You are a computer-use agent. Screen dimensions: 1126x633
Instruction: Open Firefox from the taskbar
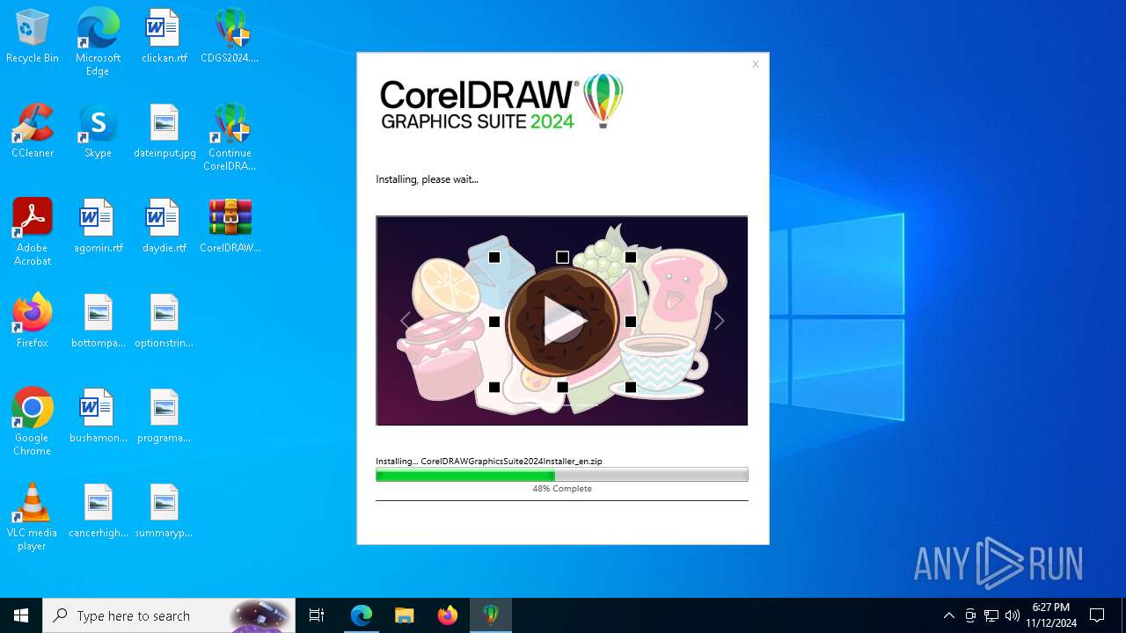click(448, 615)
